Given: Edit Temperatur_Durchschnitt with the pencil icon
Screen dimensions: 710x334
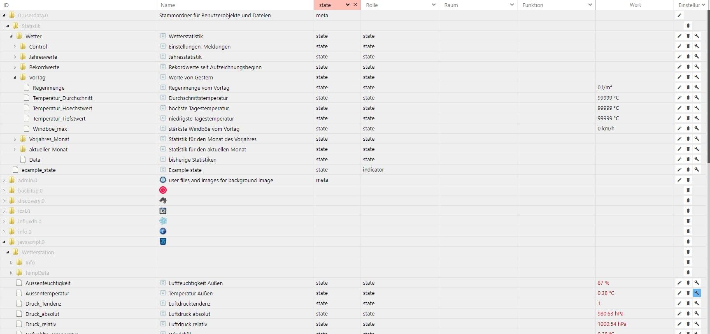Looking at the screenshot, I should tap(680, 98).
